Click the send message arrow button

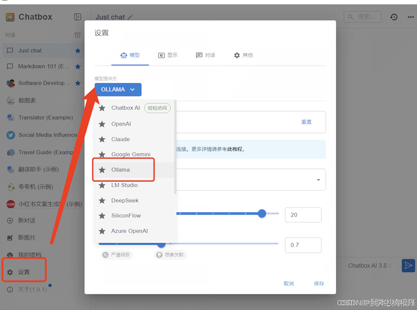point(408,266)
